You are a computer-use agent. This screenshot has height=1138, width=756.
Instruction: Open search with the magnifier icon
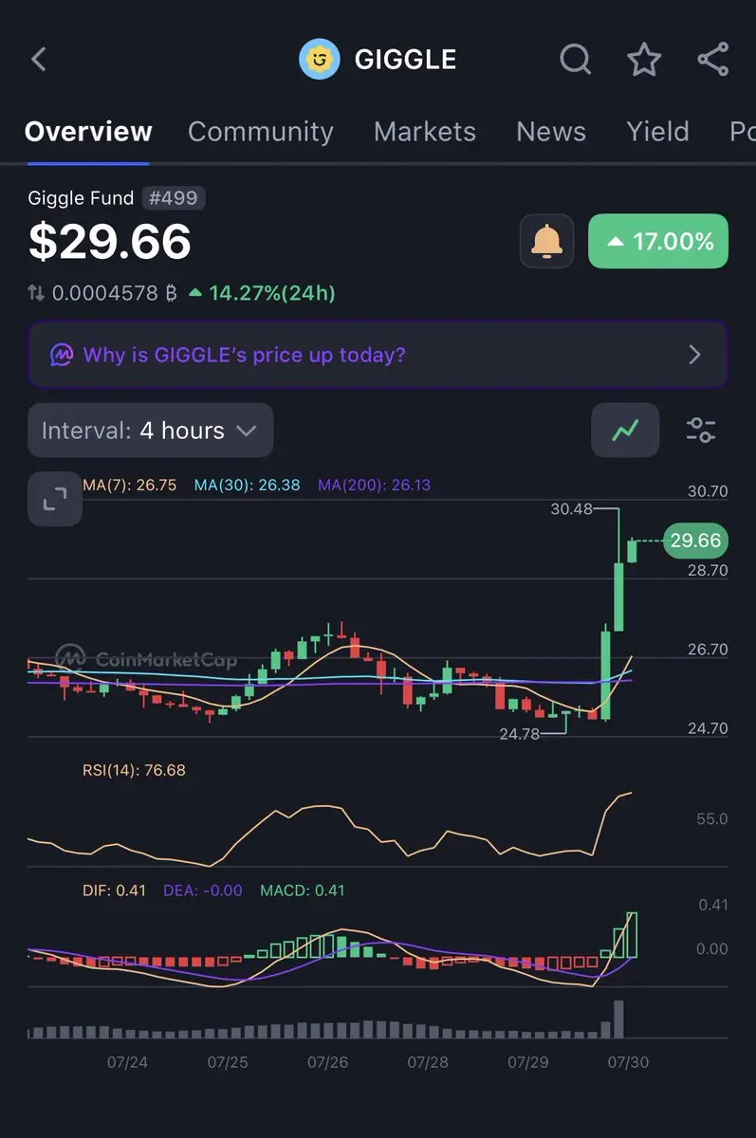pyautogui.click(x=576, y=60)
